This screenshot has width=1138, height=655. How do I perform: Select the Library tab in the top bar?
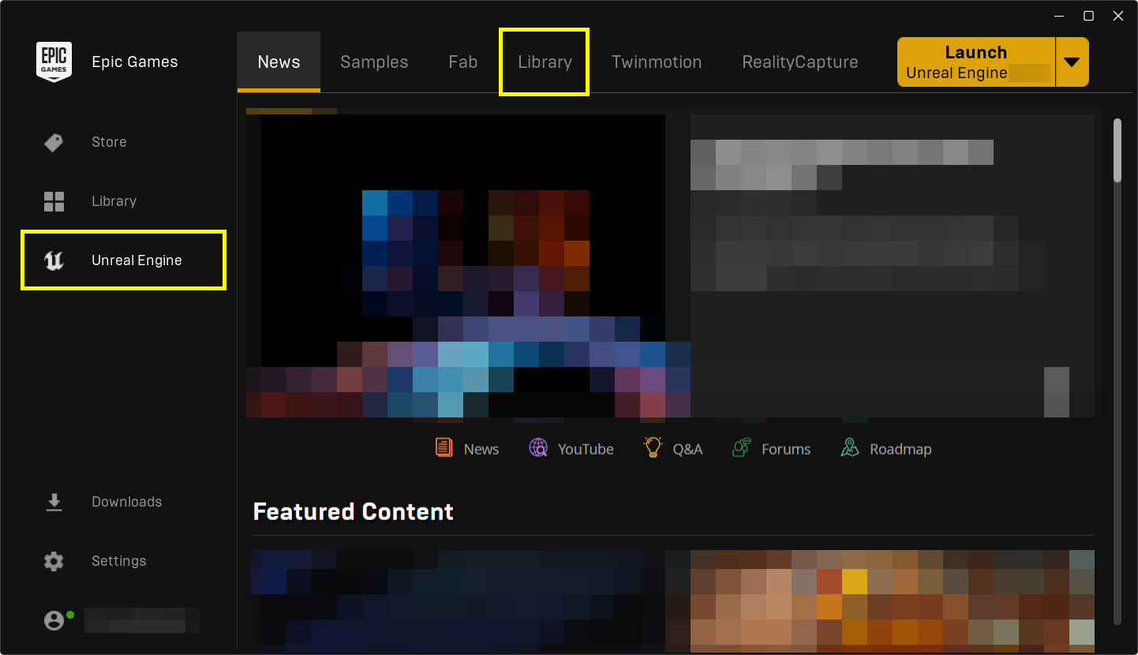point(545,62)
